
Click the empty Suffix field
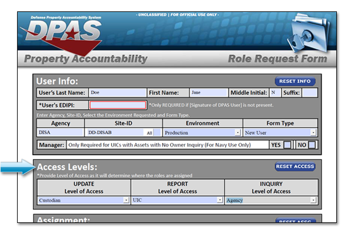click(x=310, y=93)
